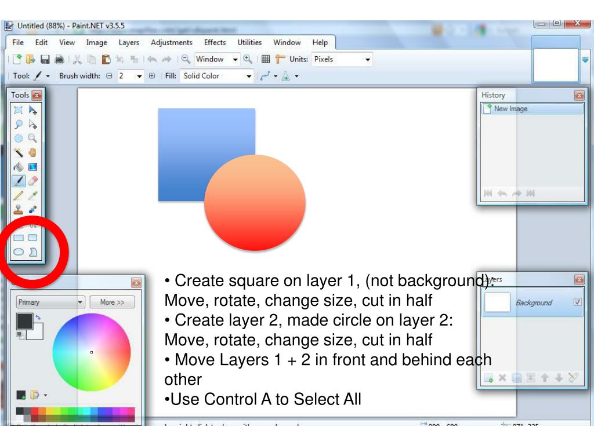This screenshot has height=445, width=594.
Task: Open the antialiasing mode dropdown
Action: [x=276, y=76]
